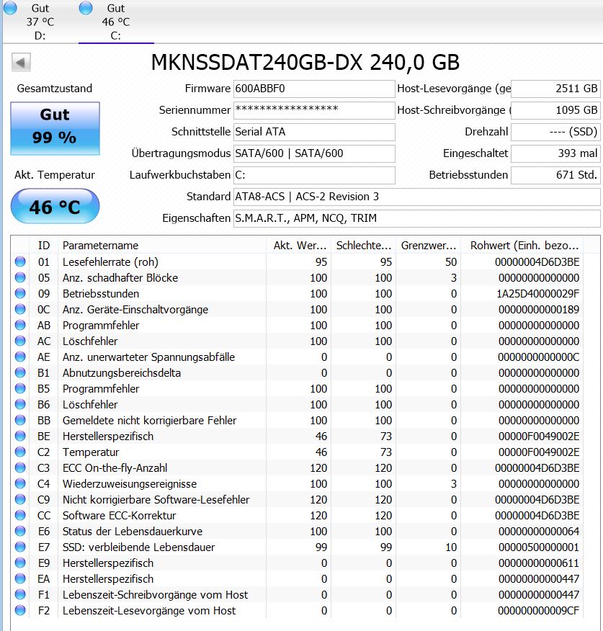The width and height of the screenshot is (603, 631).
Task: Click the blue status orb for drive C:
Action: tap(86, 8)
